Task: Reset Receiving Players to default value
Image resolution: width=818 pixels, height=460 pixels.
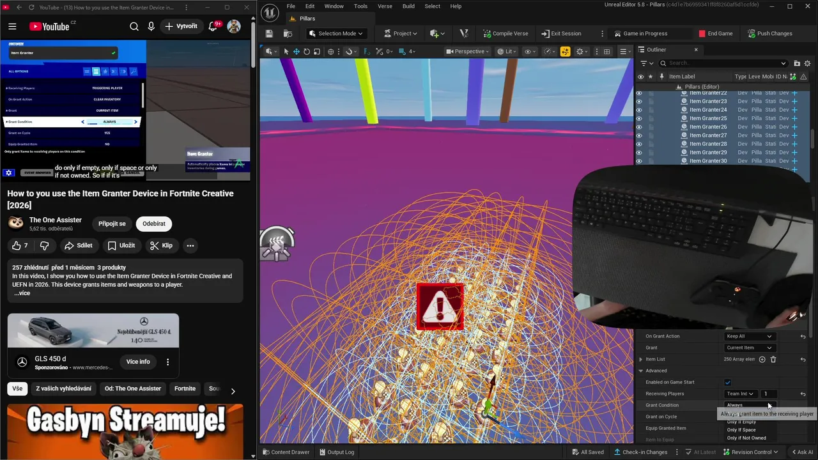Action: tap(803, 394)
